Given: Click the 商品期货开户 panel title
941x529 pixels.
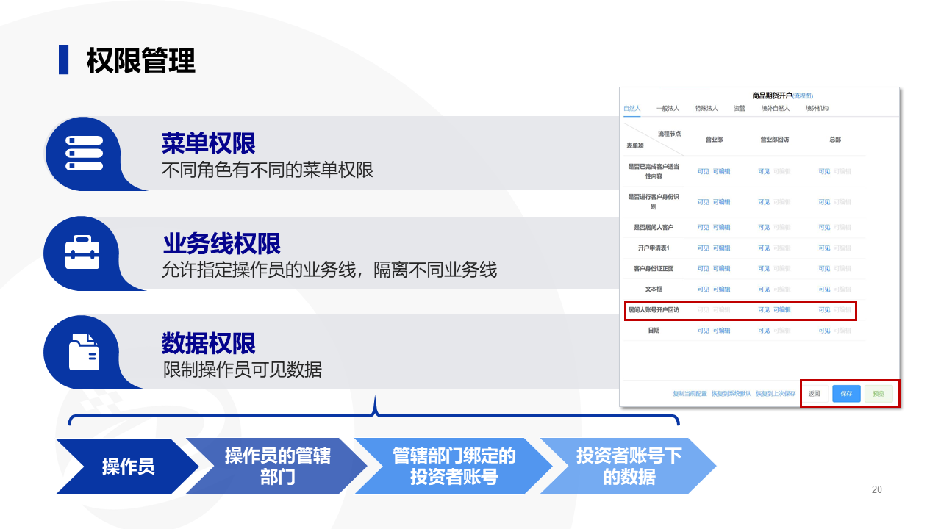Looking at the screenshot, I should 772,96.
